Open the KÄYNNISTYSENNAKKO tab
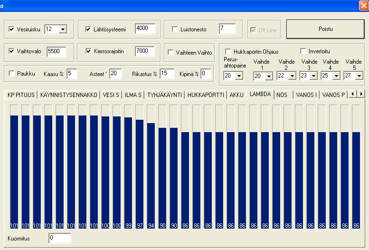 69,95
